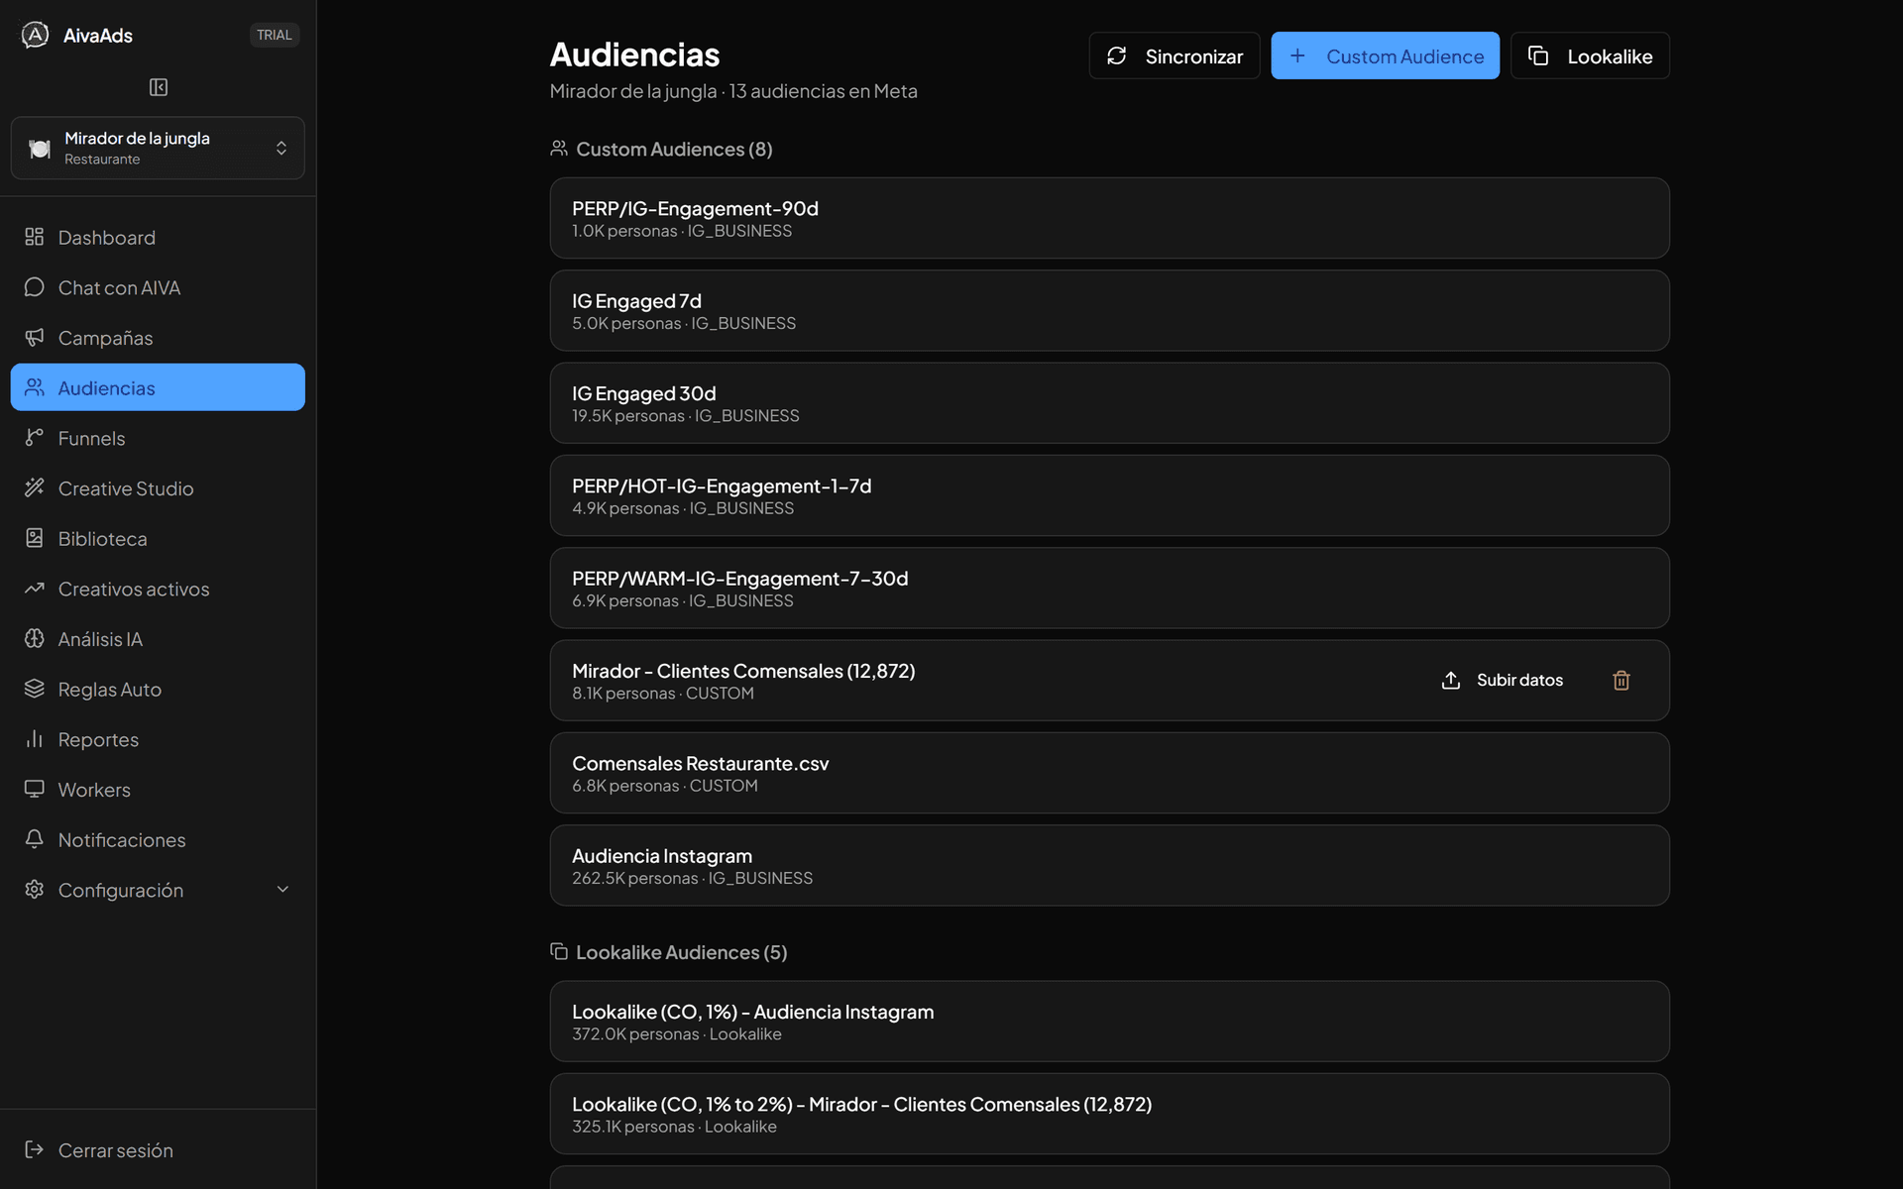This screenshot has width=1903, height=1189.
Task: Click the Dashboard grid icon
Action: 35,237
